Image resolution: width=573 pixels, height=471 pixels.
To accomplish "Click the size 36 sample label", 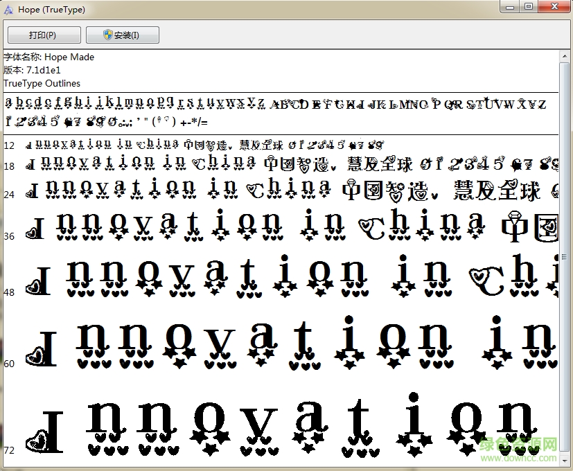I will point(9,236).
